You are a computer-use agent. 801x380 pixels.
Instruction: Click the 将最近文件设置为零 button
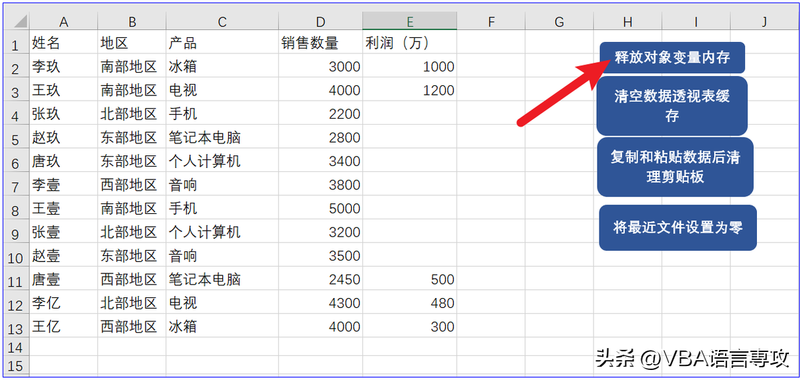coord(678,227)
